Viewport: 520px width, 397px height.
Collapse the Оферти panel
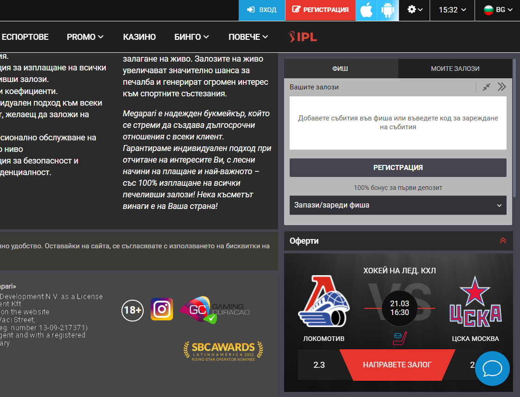(503, 240)
